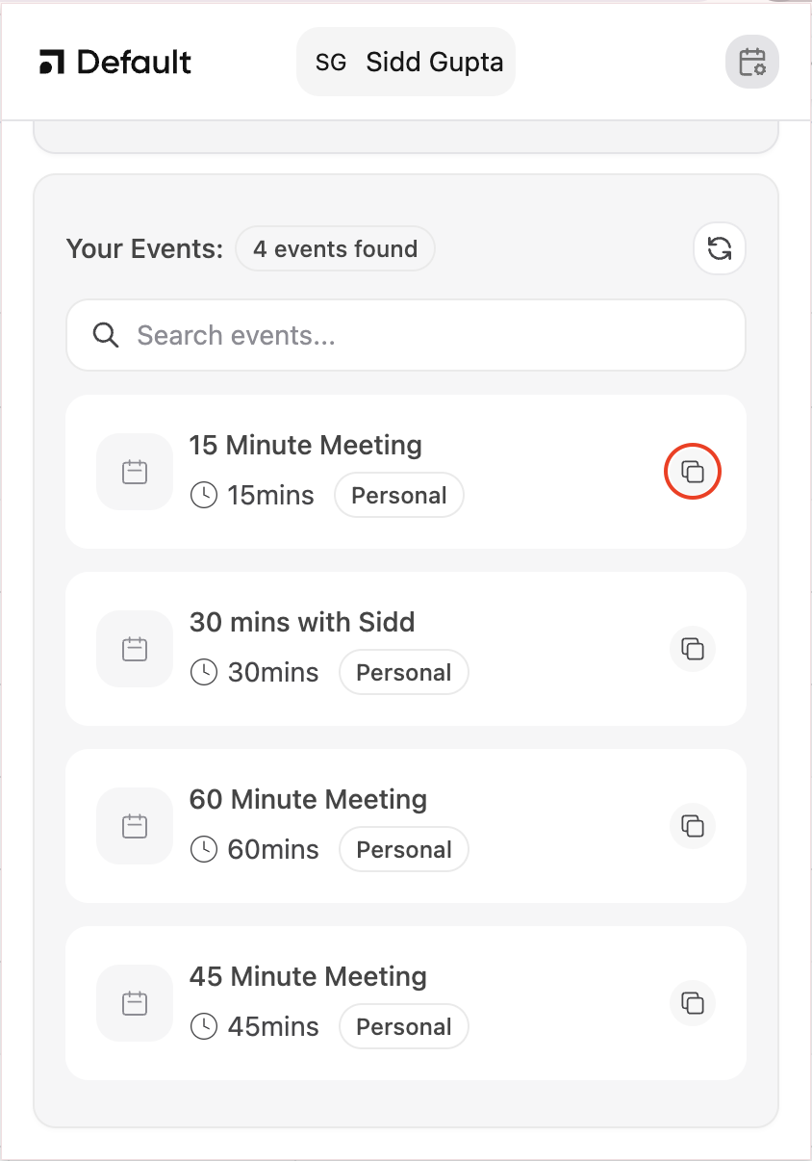
Task: Copy link for 30 mins with Sidd
Action: pos(693,649)
